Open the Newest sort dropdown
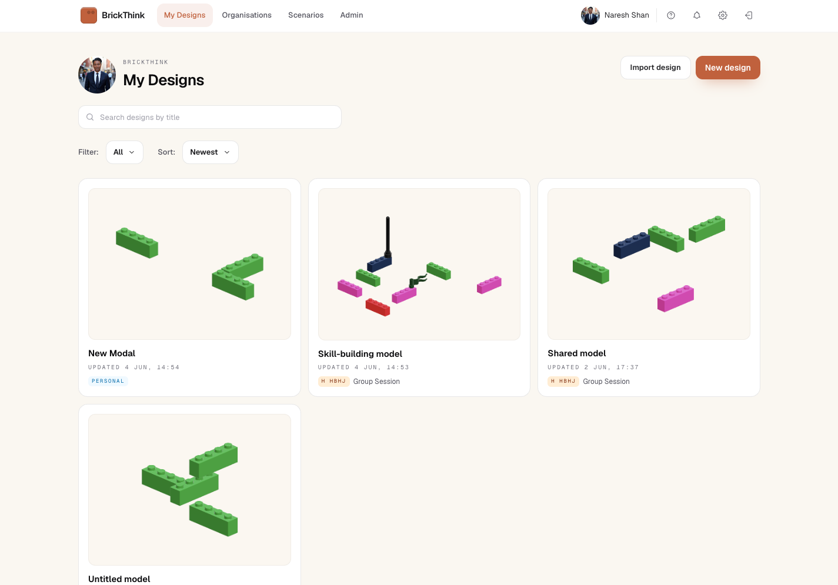The image size is (838, 585). [211, 152]
